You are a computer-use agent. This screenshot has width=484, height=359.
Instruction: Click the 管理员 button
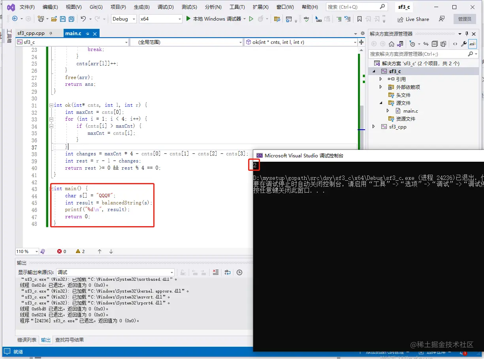(465, 19)
